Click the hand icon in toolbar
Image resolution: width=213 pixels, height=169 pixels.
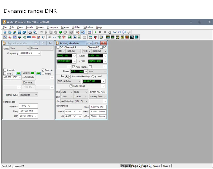(110, 32)
